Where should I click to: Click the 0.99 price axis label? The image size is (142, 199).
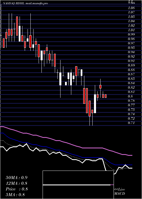tap(131, 34)
